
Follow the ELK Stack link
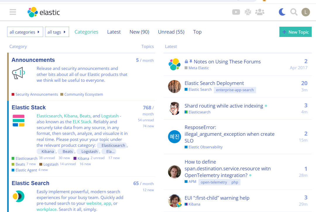(x=82, y=122)
